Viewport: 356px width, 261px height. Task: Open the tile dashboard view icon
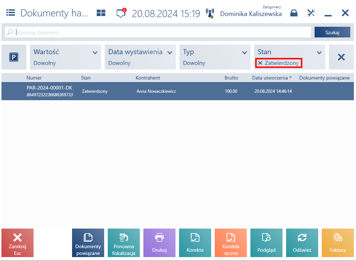point(101,13)
